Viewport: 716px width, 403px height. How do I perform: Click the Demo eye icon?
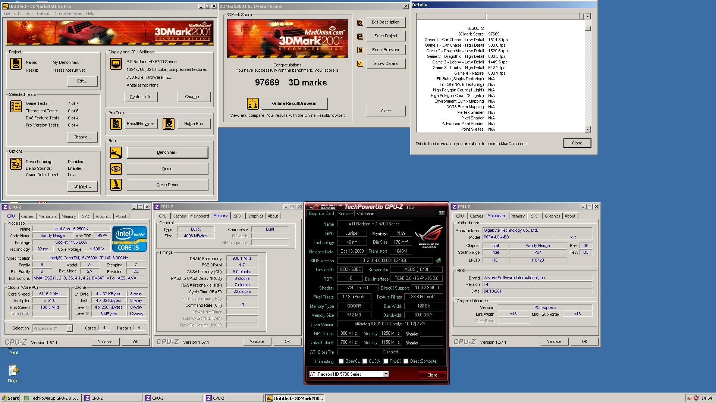[116, 169]
